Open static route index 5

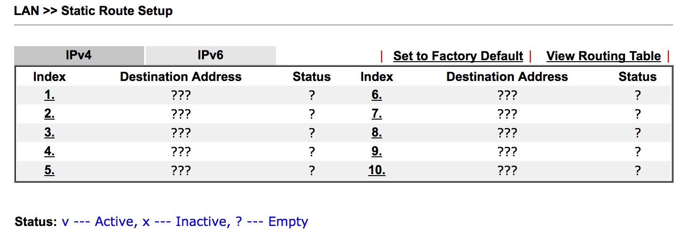49,170
